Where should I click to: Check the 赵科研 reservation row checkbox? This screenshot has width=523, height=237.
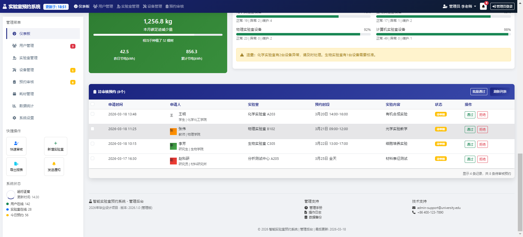(93, 158)
